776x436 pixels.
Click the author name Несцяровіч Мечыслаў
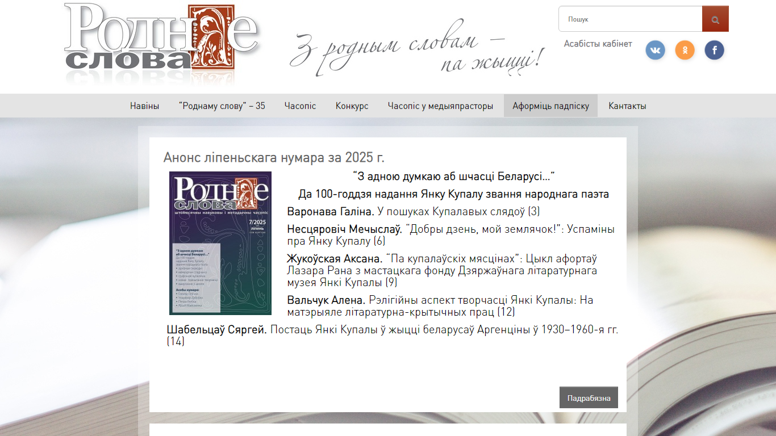[344, 229]
